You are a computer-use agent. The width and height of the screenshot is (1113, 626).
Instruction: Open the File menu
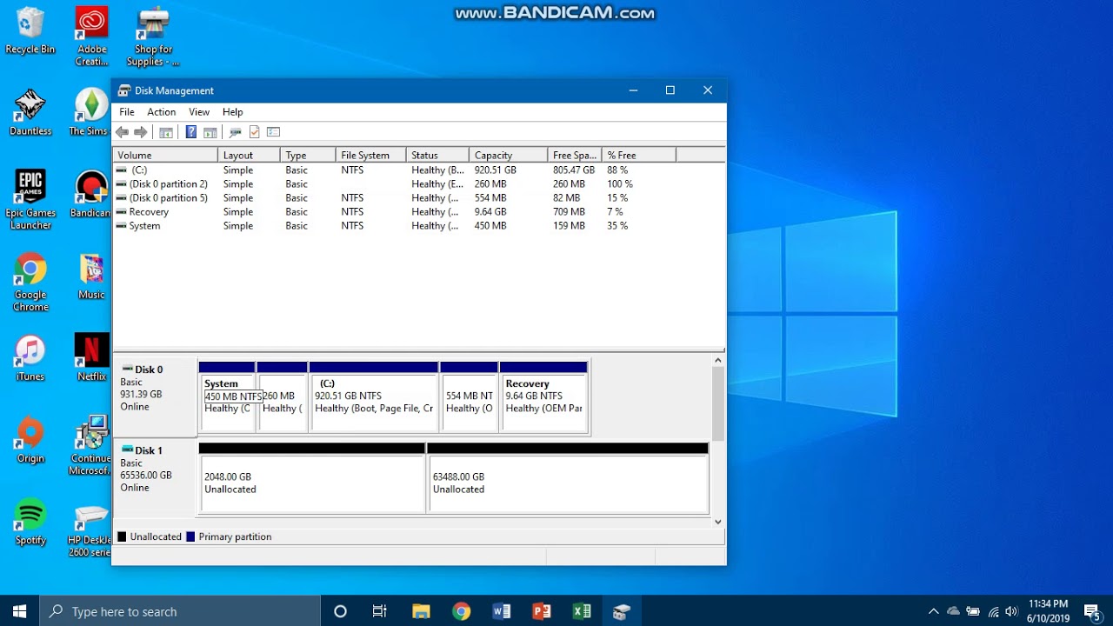[x=127, y=112]
